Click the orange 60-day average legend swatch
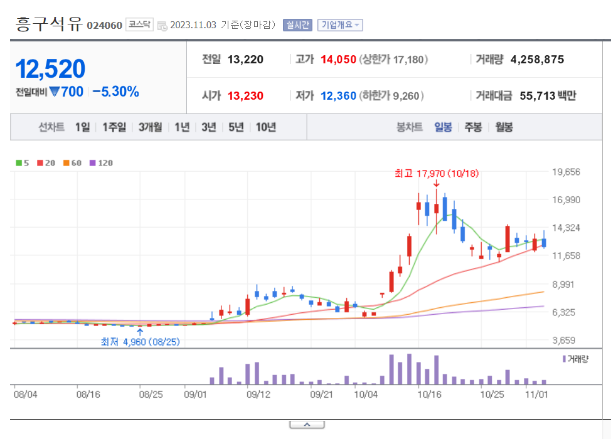Screen dimensions: 611x439 (x=66, y=163)
